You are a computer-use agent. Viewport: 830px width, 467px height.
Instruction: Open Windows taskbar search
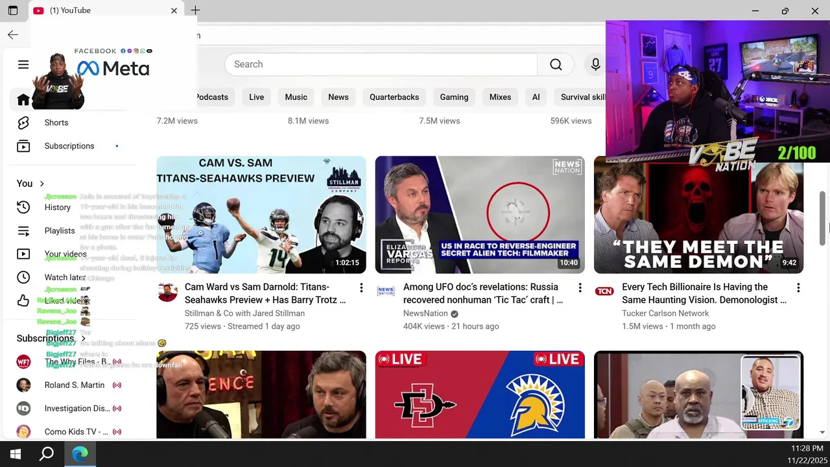[x=47, y=454]
